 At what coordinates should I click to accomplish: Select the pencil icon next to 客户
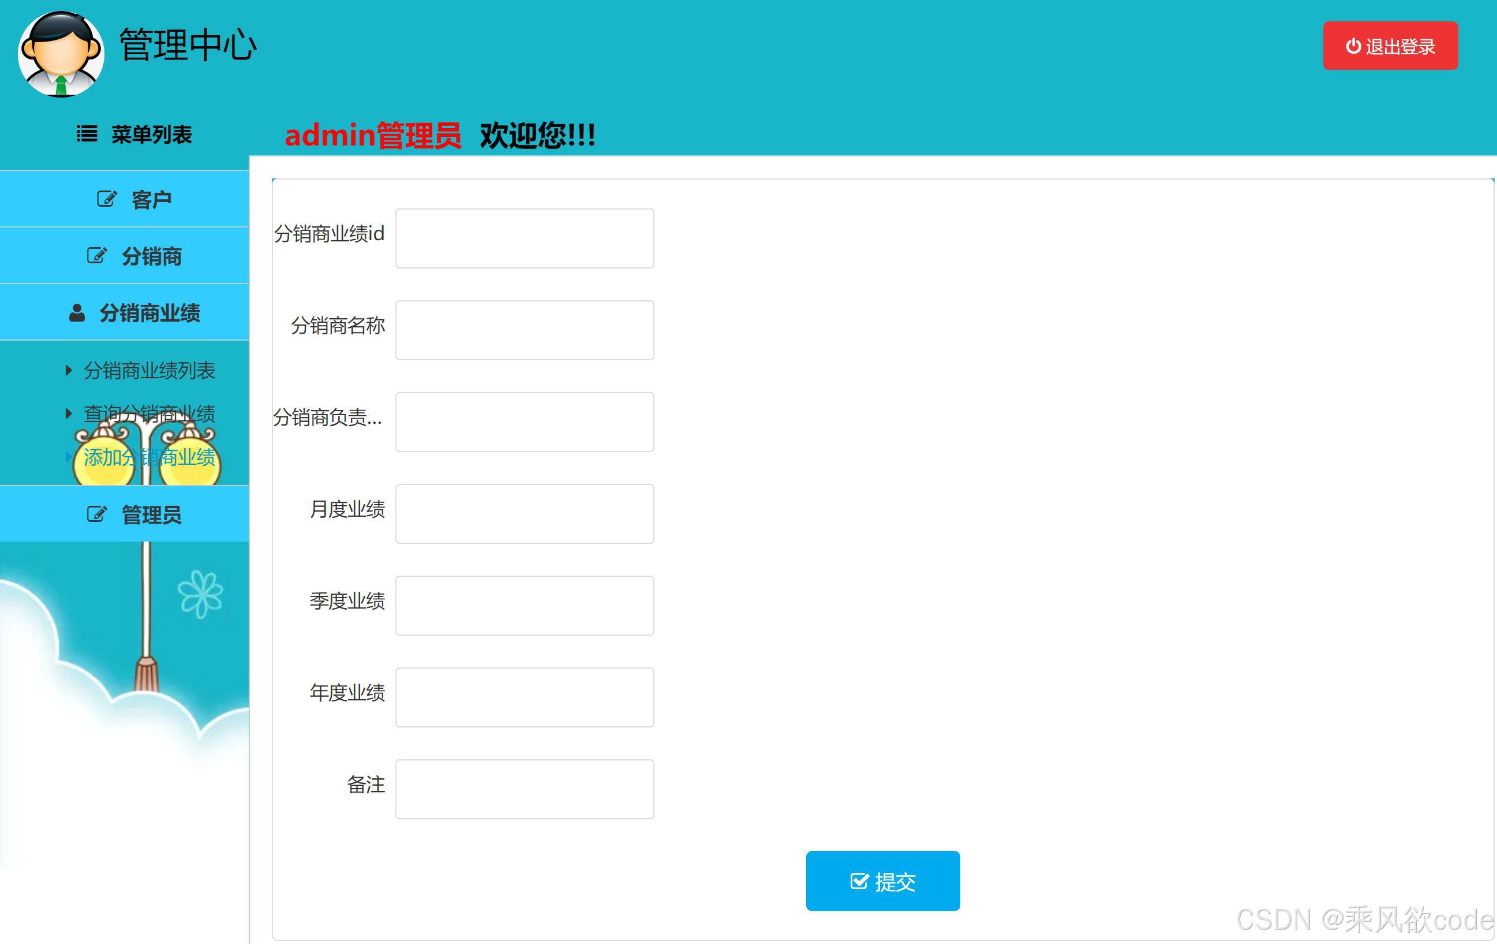(x=106, y=199)
